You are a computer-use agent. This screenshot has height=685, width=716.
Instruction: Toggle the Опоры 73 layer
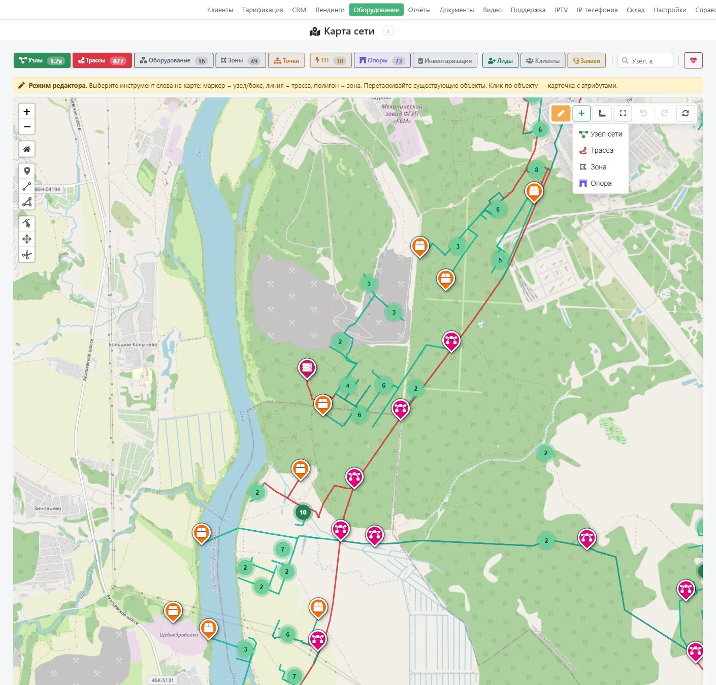coord(382,60)
